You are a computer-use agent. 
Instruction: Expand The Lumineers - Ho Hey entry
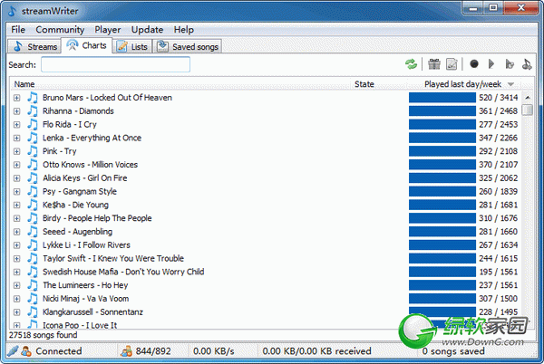16,285
